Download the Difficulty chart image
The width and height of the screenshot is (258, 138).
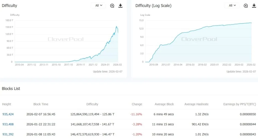120,6
